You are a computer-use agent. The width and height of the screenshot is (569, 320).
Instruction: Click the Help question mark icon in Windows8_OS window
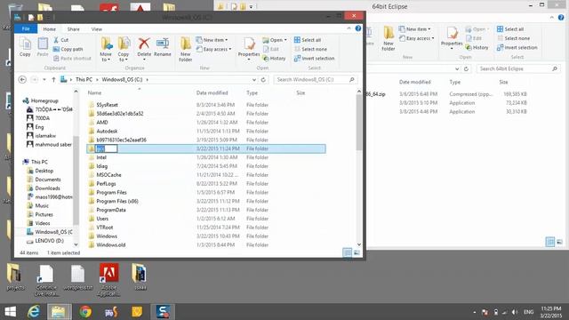pos(358,28)
